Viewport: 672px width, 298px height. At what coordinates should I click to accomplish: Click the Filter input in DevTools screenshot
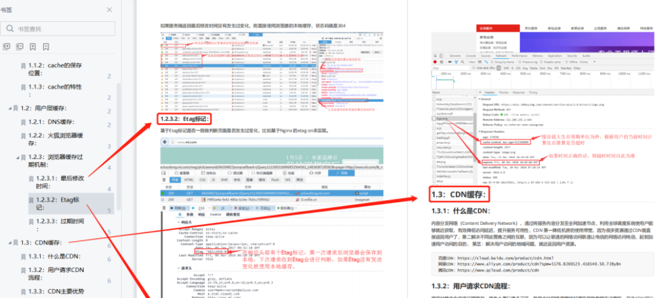[x=450, y=67]
